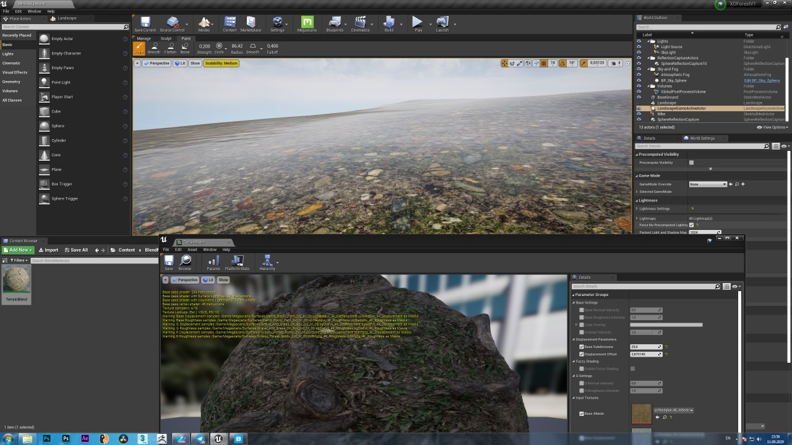Open the Window menu in main editor
This screenshot has height=445, width=792.
point(35,11)
